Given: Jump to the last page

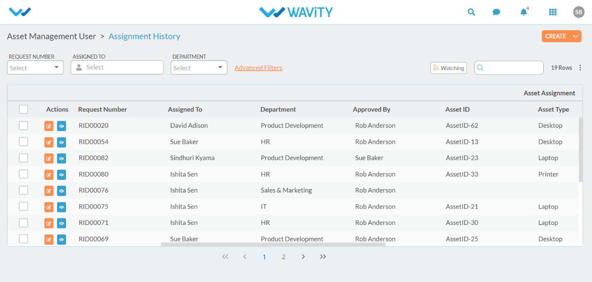Looking at the screenshot, I should click(323, 257).
